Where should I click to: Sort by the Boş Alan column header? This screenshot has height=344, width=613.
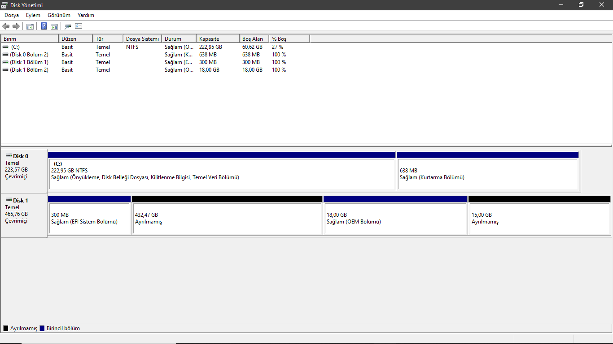click(x=254, y=39)
